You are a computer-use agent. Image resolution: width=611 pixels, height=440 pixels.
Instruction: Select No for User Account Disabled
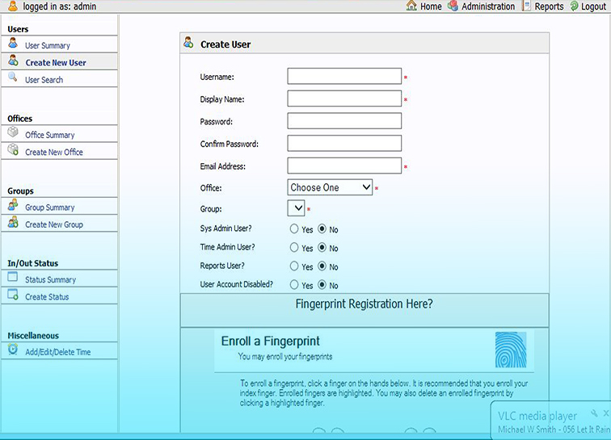coord(322,285)
